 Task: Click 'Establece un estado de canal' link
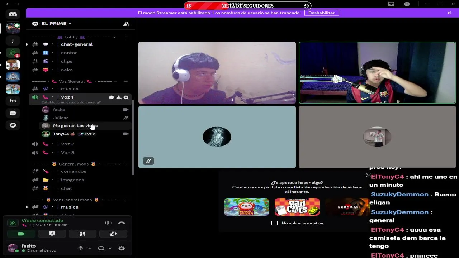click(x=68, y=102)
